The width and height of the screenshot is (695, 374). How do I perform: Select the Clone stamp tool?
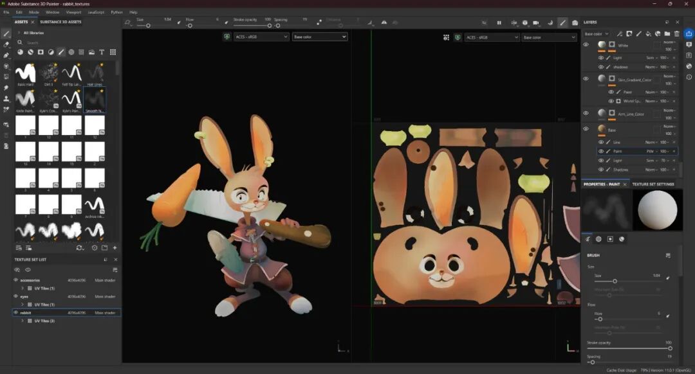pyautogui.click(x=6, y=98)
